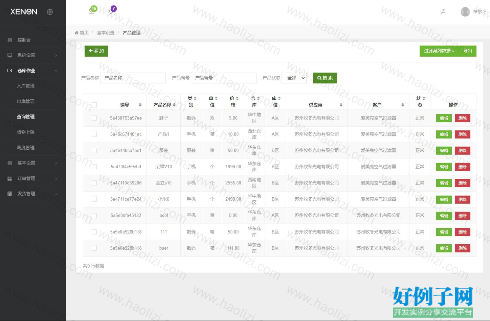This screenshot has height=321, width=490.
Task: Click the 订单管理 icon in sidebar
Action: (10, 178)
